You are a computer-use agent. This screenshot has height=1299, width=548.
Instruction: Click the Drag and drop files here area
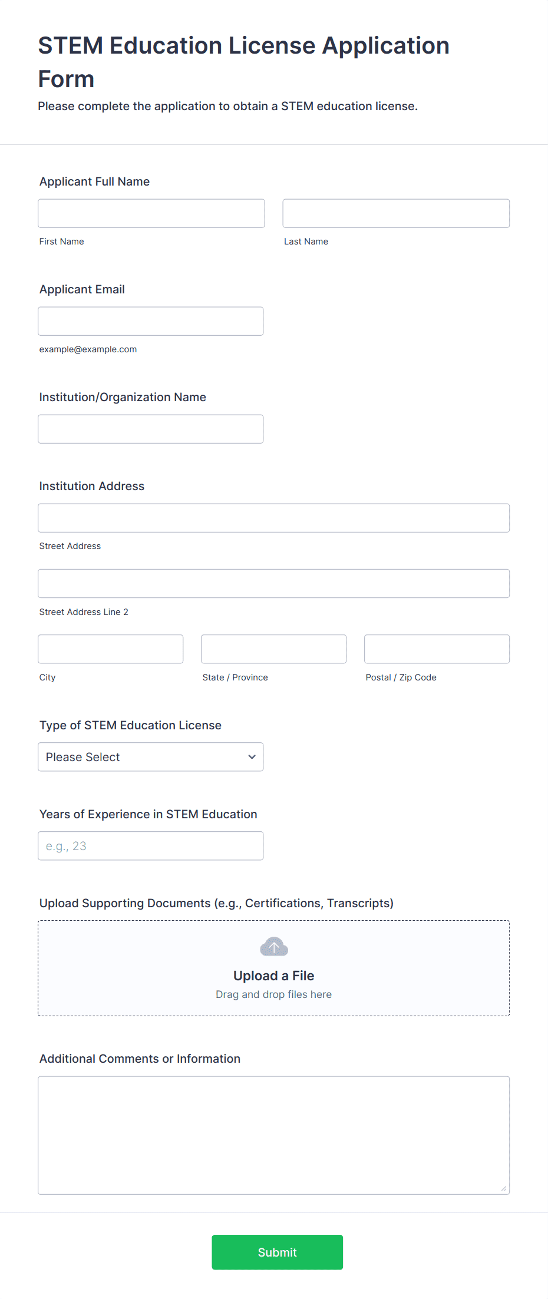[274, 994]
